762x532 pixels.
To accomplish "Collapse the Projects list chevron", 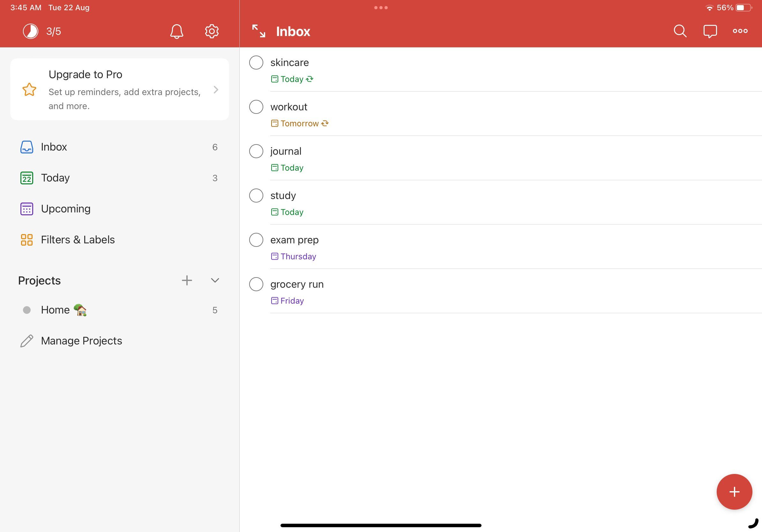I will (x=215, y=280).
